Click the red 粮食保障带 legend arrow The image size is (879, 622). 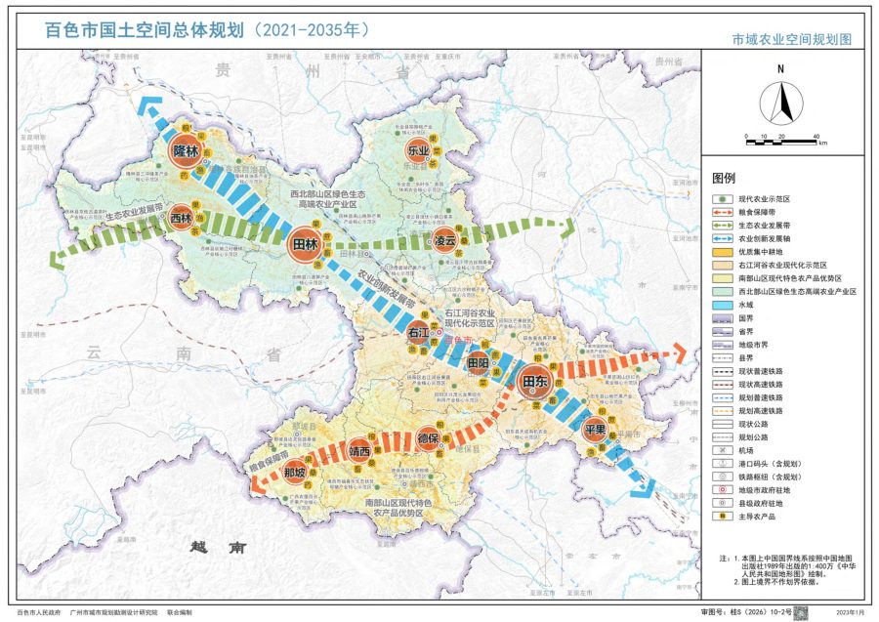pos(723,212)
